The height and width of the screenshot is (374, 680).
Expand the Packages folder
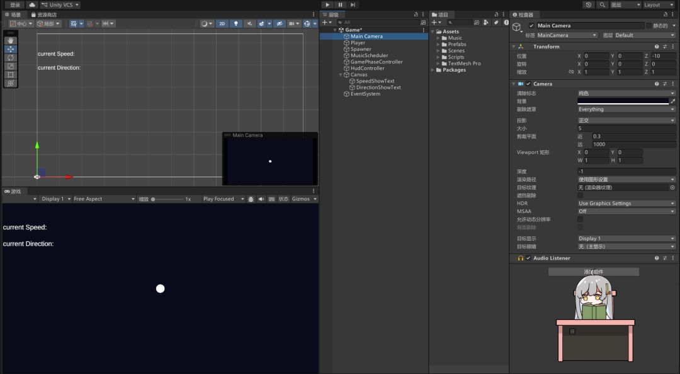point(433,70)
